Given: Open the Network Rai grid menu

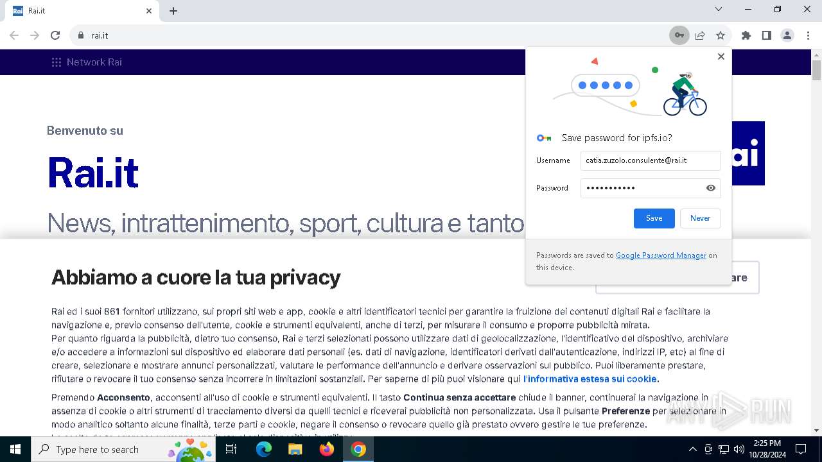Looking at the screenshot, I should [x=57, y=62].
